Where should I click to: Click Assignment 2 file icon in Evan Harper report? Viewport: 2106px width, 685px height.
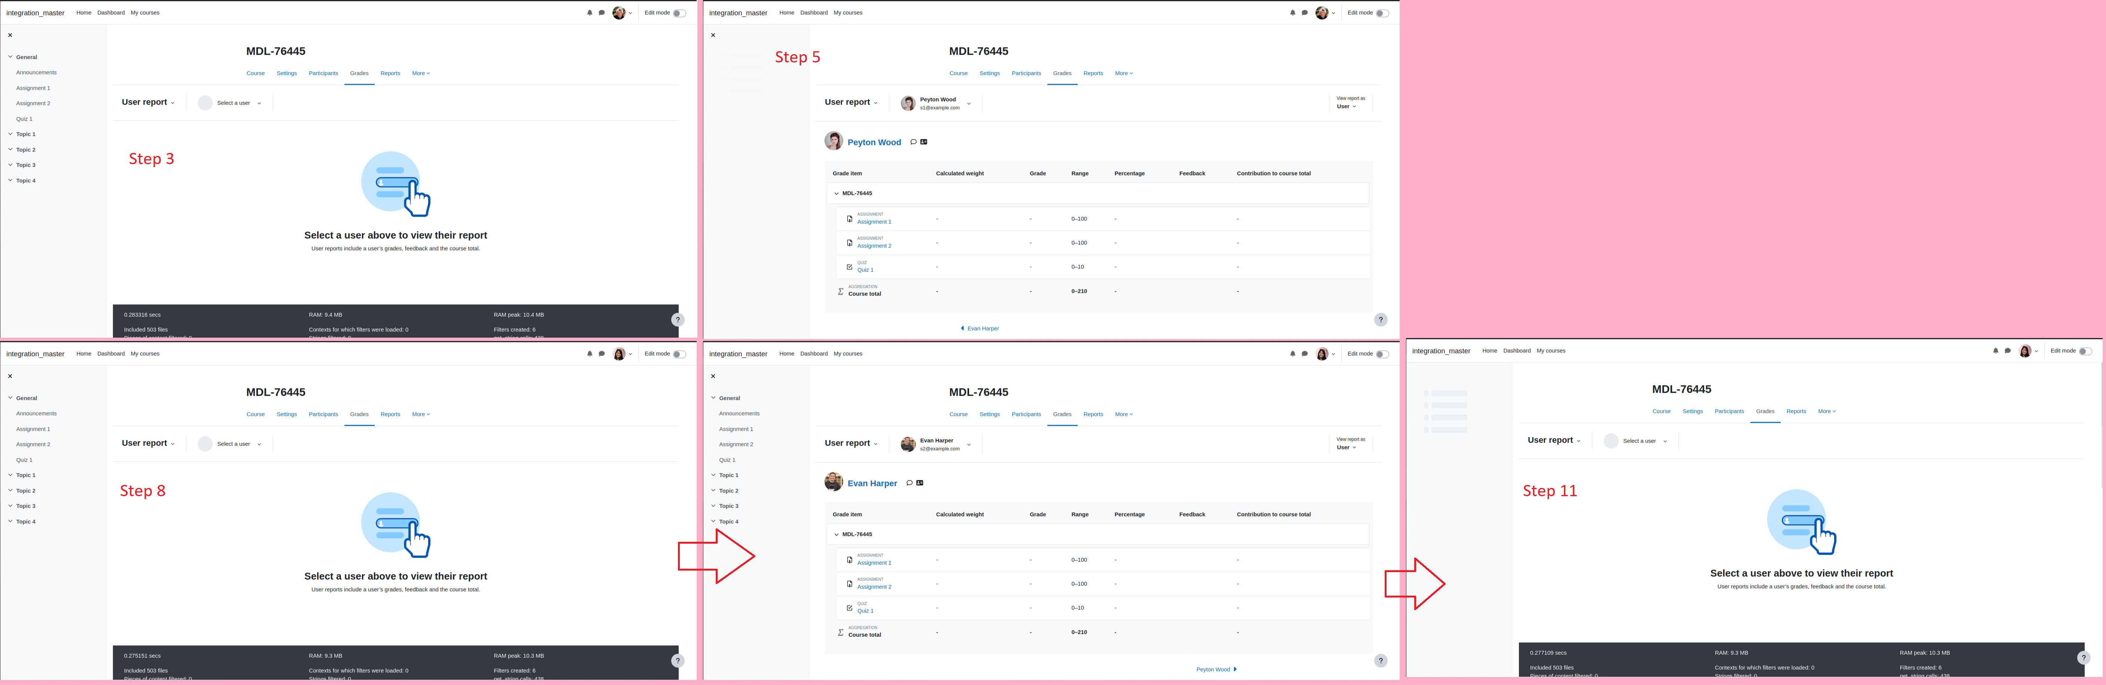[850, 584]
